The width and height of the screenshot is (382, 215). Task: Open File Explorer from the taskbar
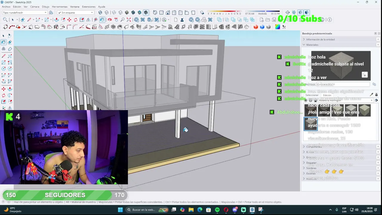coord(191,210)
